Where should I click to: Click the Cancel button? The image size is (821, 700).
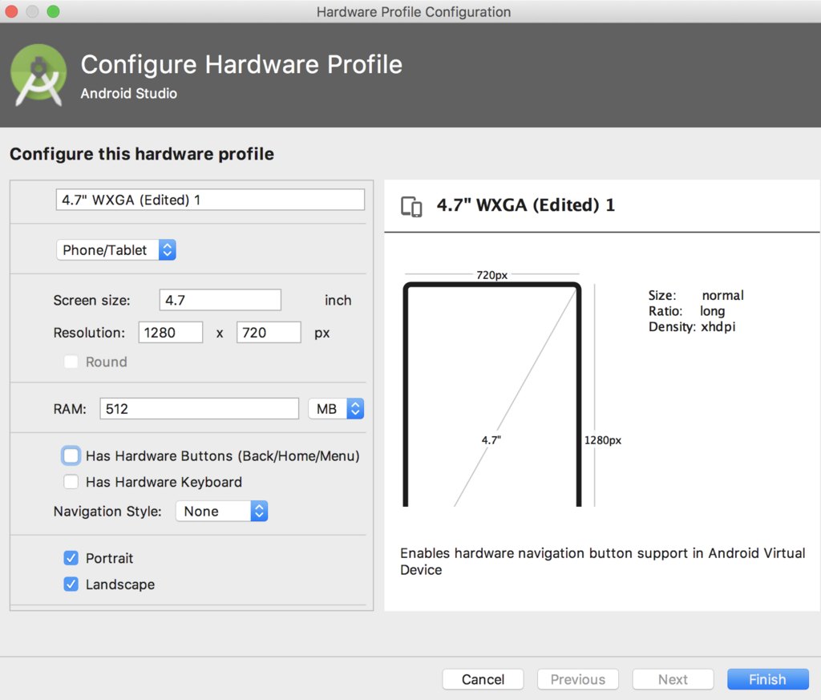(x=483, y=680)
